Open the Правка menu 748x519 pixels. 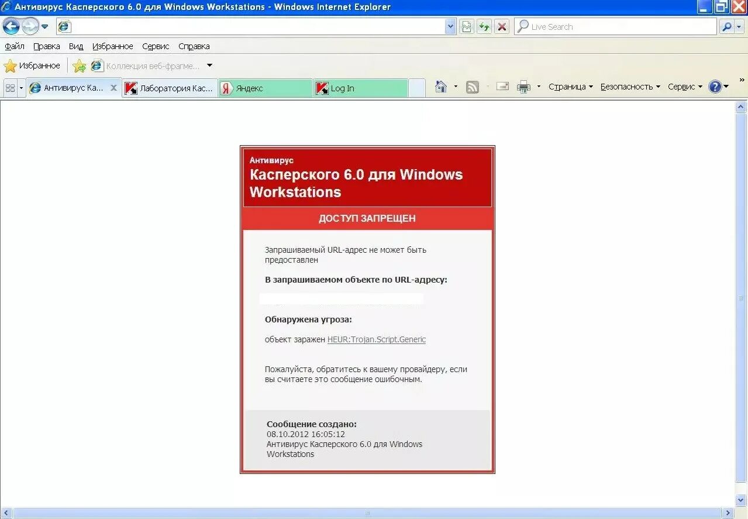pyautogui.click(x=47, y=46)
